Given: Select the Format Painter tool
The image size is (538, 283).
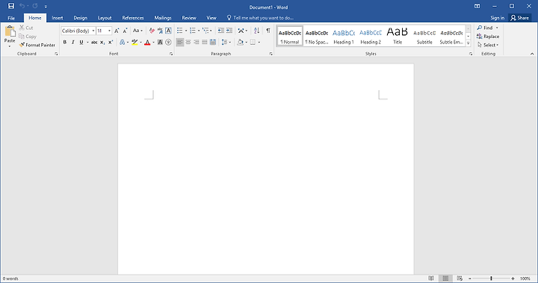Looking at the screenshot, I should coord(37,45).
